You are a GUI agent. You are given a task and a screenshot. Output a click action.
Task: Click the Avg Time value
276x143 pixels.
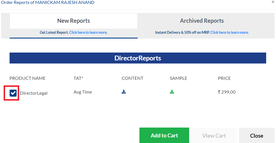(x=83, y=92)
